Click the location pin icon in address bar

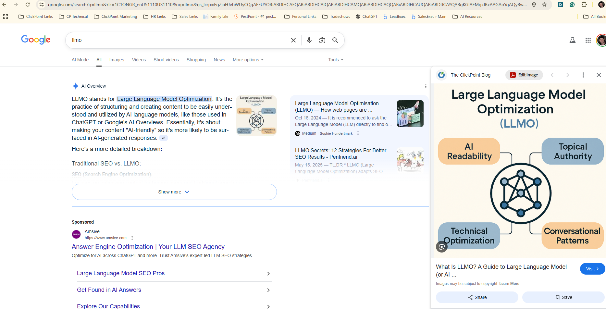[534, 5]
